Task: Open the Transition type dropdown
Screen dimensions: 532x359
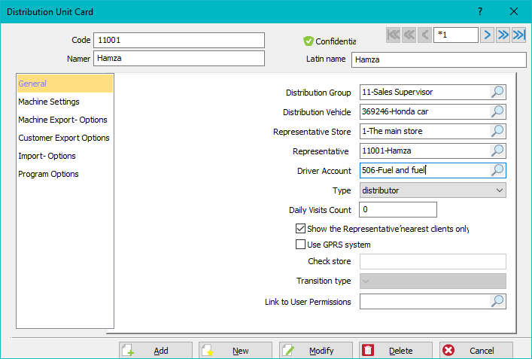Action: click(x=433, y=281)
